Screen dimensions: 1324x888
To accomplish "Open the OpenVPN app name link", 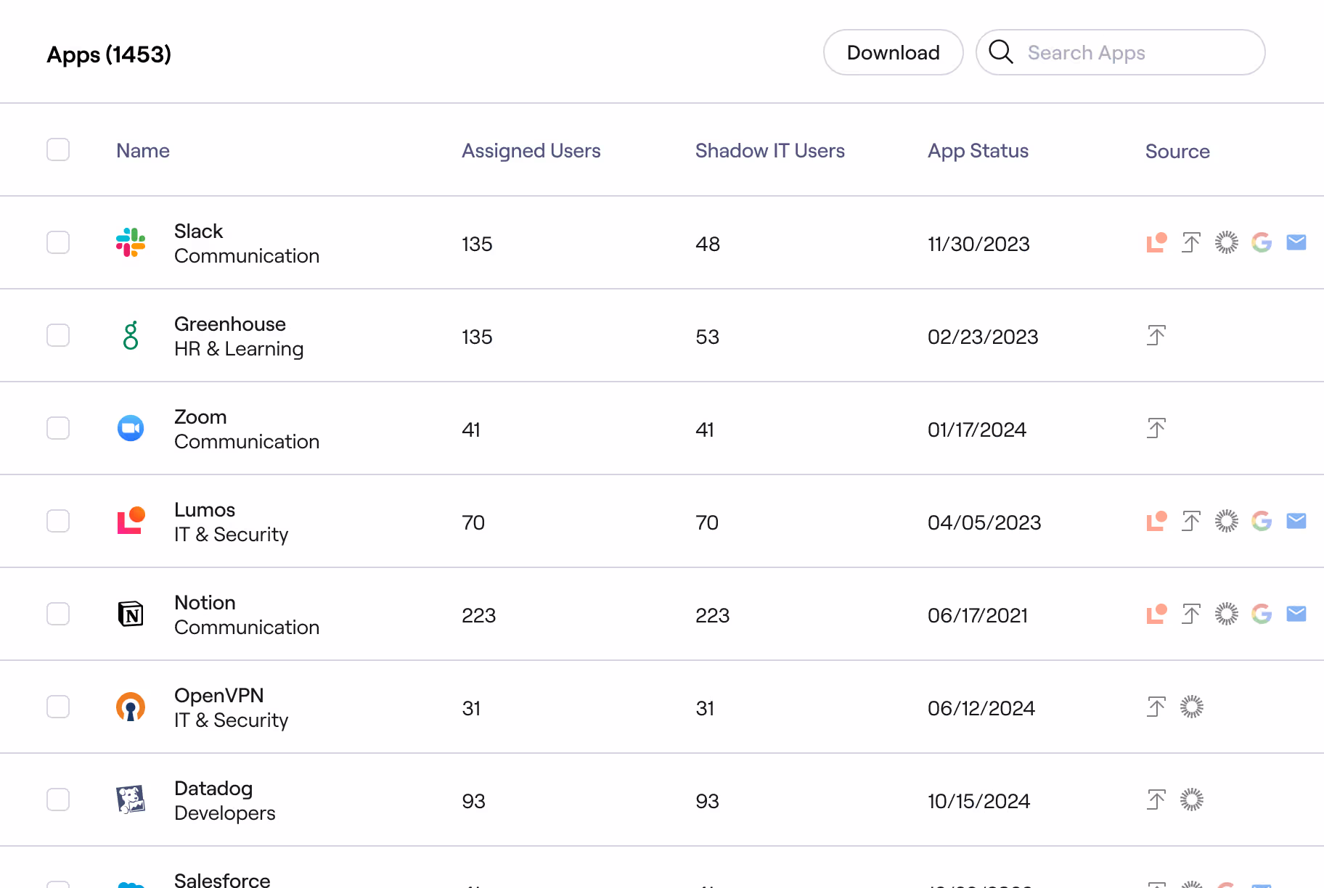I will 218,695.
